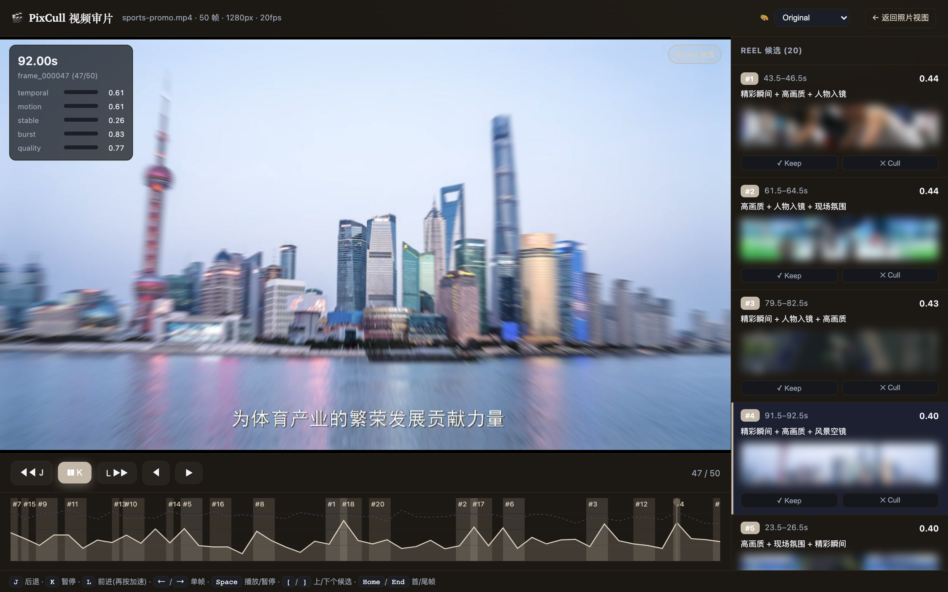Keep reel candidate #3 79.5–82.5s
Screen dimensions: 948x592
[789, 388]
